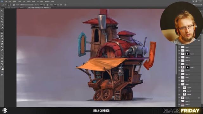Open the Window menu
203x114 pixels.
47,1
